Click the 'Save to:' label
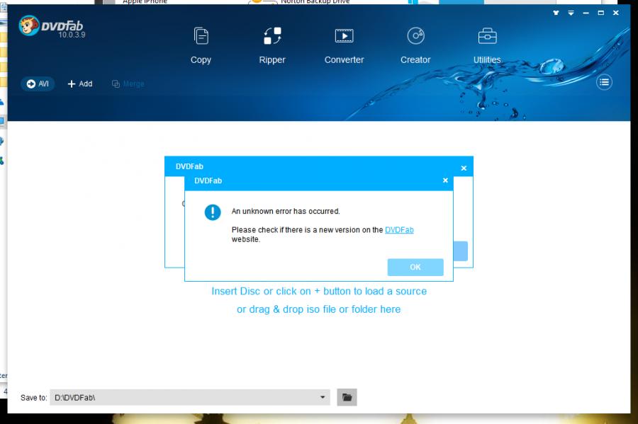The height and width of the screenshot is (424, 638). point(34,398)
